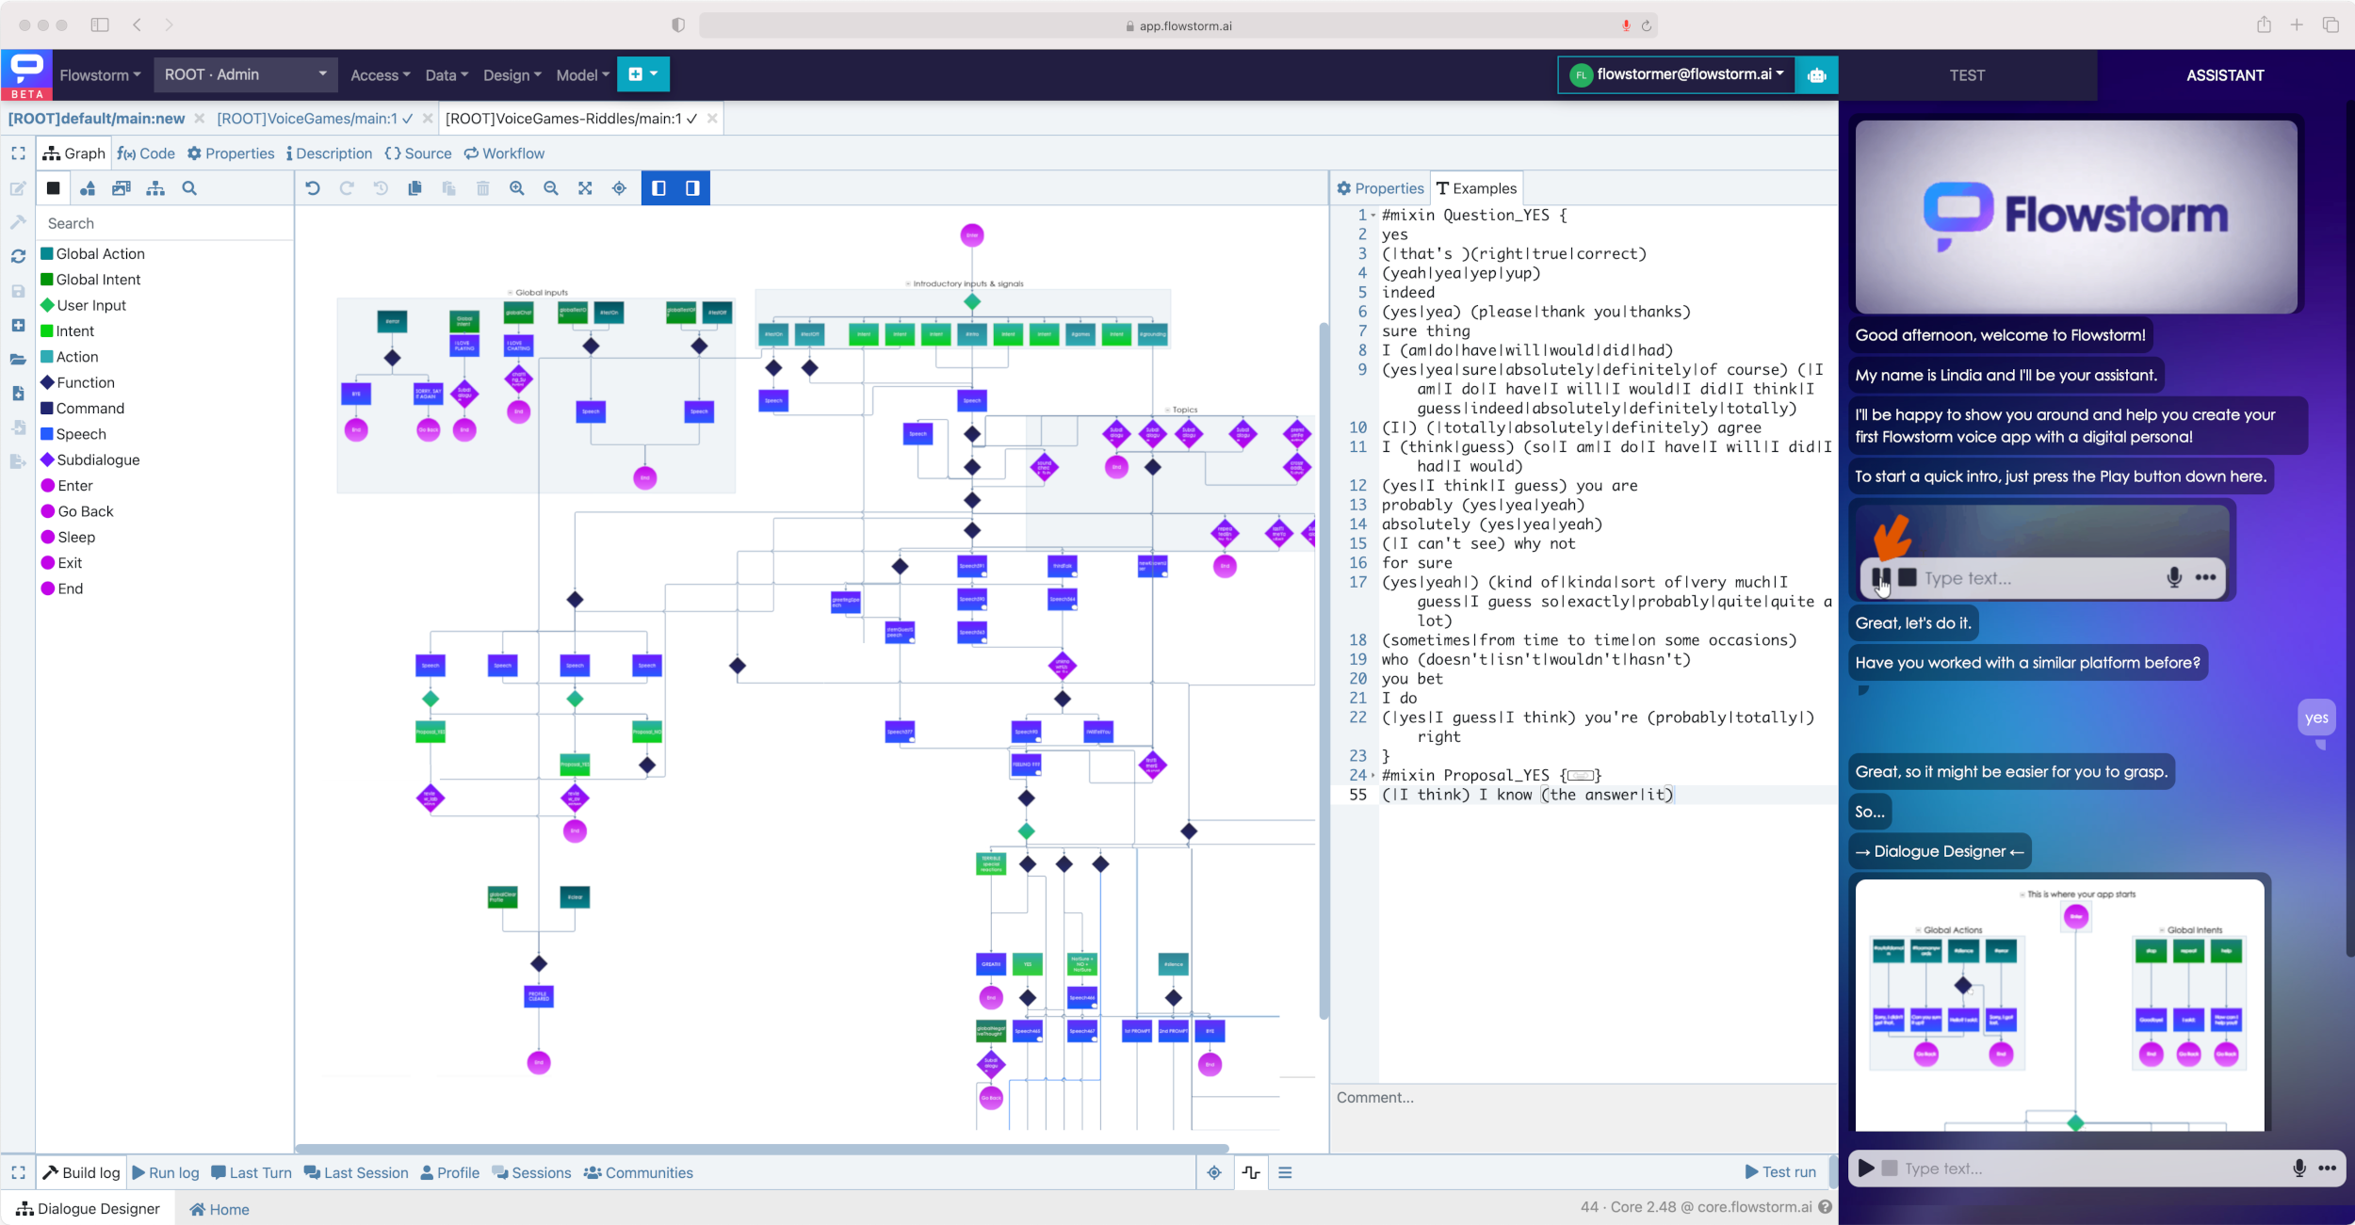Toggle the signal line-wrap button in bottom bar
2355x1225 pixels.
click(x=1251, y=1172)
